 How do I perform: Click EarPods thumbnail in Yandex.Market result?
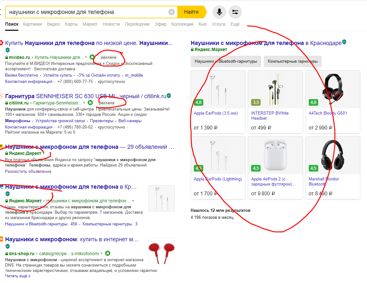[161, 198]
